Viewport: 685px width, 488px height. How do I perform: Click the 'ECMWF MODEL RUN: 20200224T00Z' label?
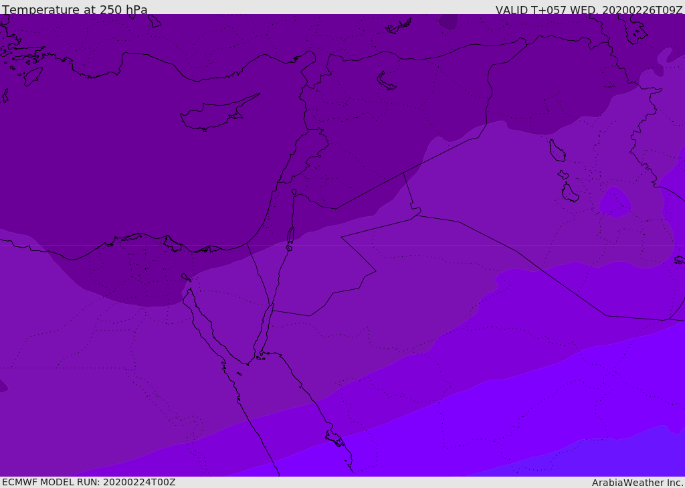[89, 482]
